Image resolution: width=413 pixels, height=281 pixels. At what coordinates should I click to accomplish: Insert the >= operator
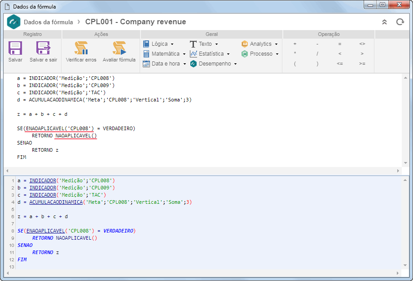click(362, 64)
